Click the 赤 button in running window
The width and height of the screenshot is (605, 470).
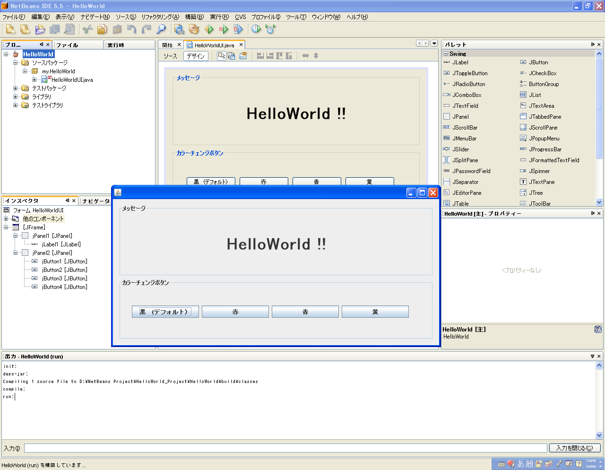[235, 312]
